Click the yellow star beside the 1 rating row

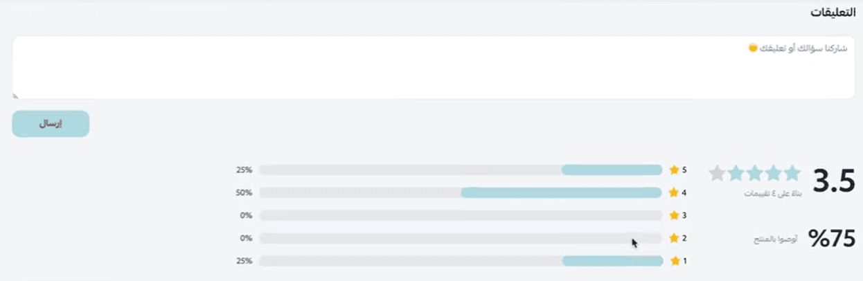coord(674,261)
